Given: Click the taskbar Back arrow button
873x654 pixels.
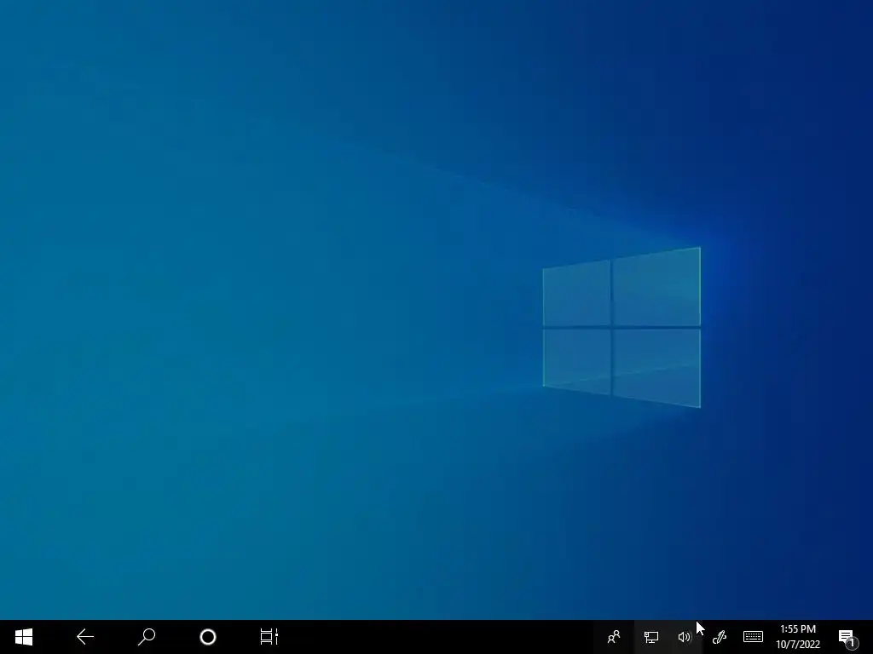Looking at the screenshot, I should pyautogui.click(x=85, y=637).
